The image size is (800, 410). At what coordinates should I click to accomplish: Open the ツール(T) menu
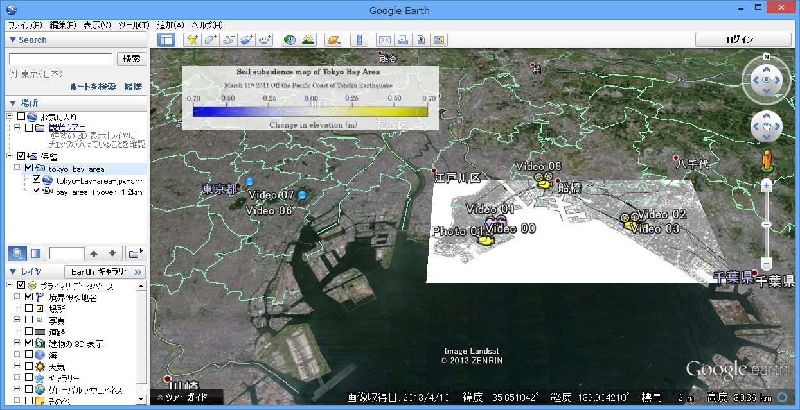point(134,25)
